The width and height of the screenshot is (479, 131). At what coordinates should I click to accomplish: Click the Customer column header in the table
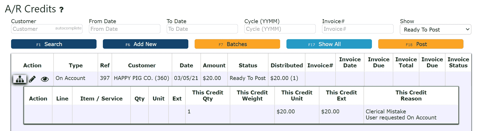click(x=142, y=65)
